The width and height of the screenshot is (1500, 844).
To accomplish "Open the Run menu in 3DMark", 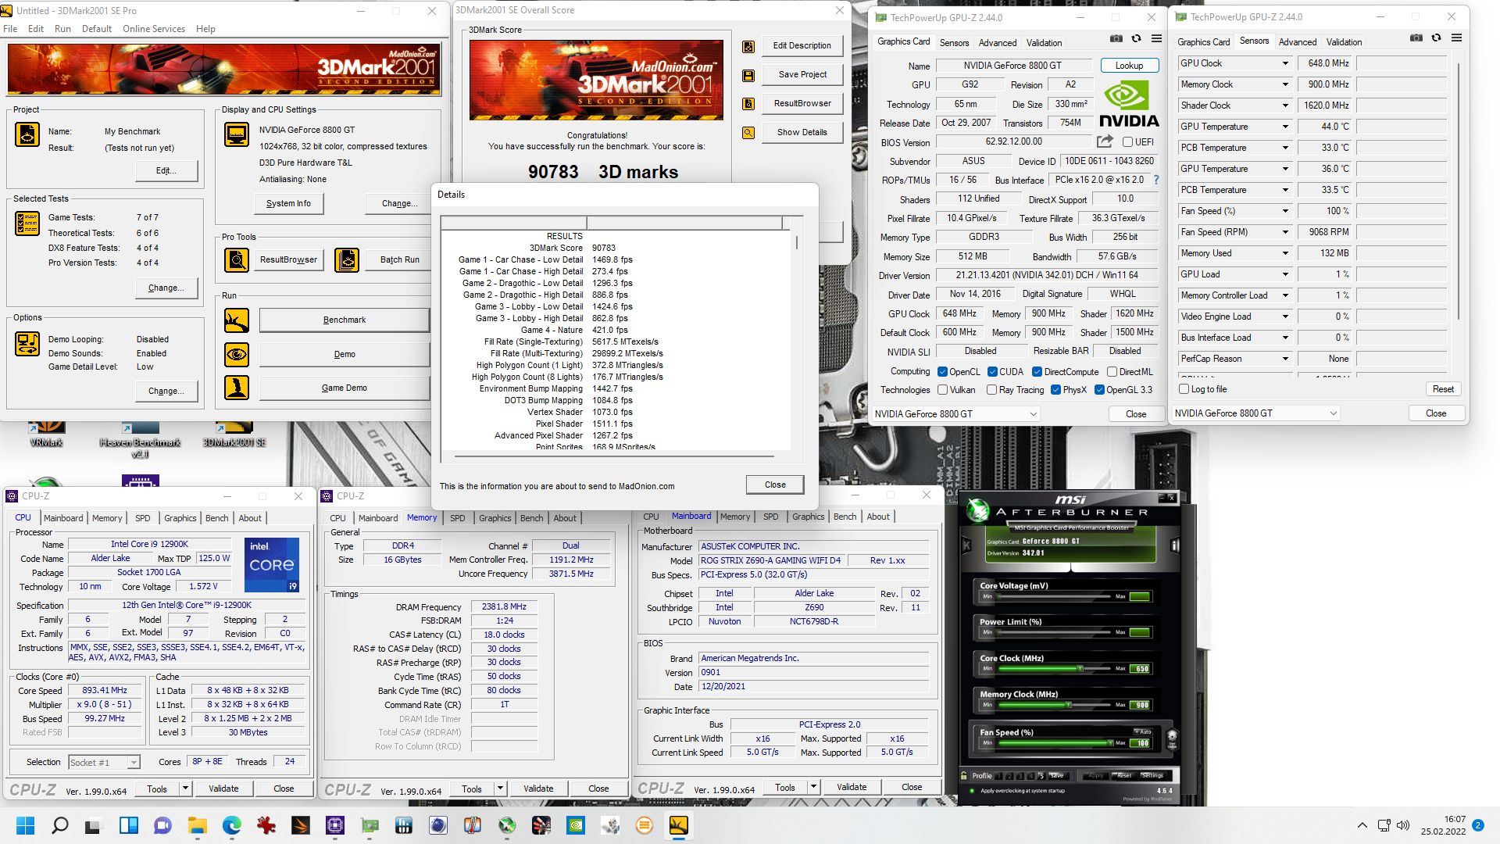I will point(62,29).
